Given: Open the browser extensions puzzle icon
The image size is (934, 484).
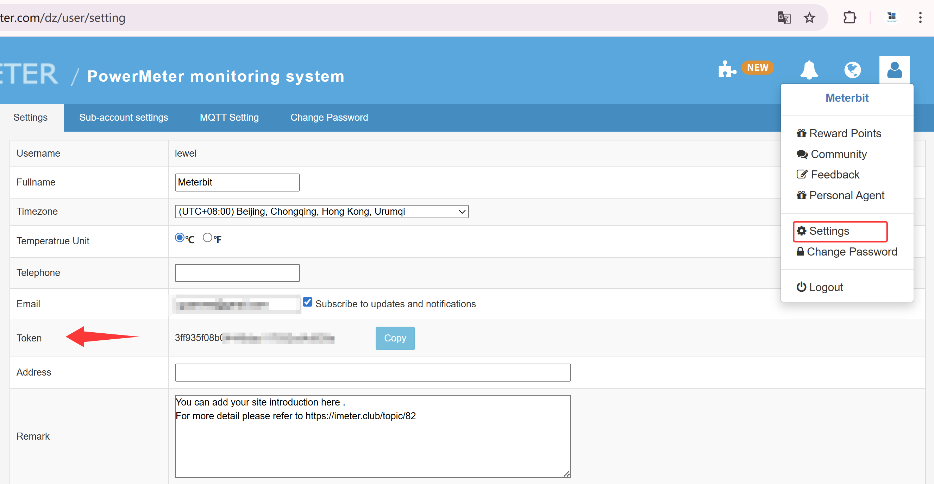Looking at the screenshot, I should (x=850, y=17).
